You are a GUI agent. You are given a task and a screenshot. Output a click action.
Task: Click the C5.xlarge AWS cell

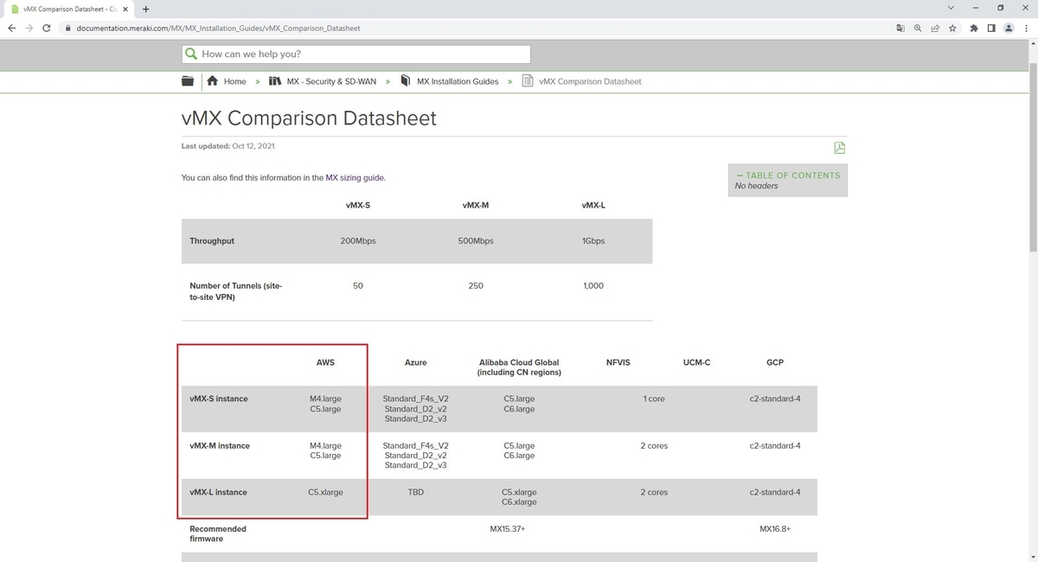pos(325,493)
